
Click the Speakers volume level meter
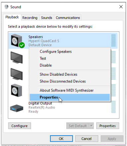pos(113,41)
